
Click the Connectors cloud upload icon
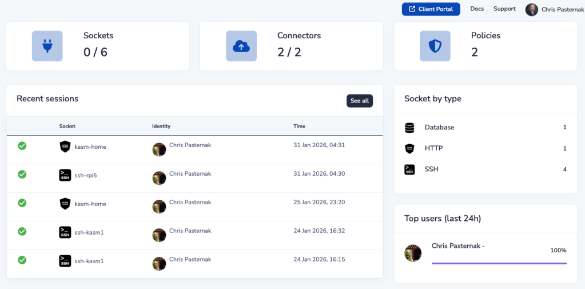coord(241,46)
